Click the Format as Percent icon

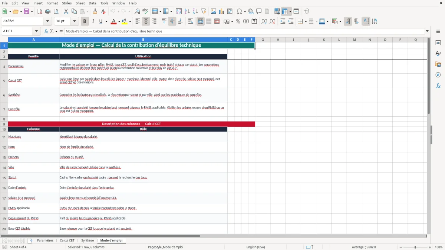[238, 21]
